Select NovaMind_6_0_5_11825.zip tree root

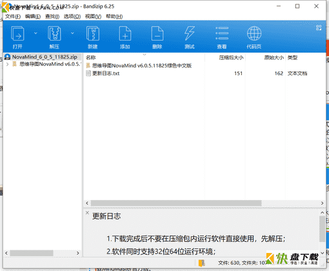[x=45, y=57]
